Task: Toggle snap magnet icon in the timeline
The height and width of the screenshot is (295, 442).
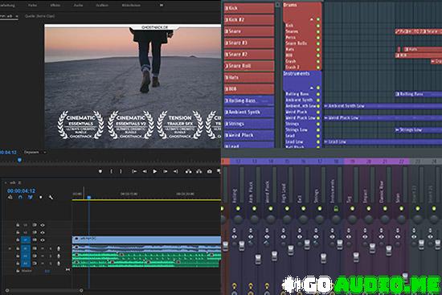Action: tap(20, 197)
